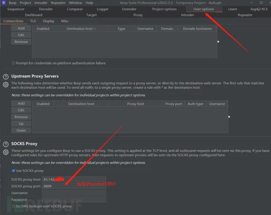Switch to the Comparer tab
This screenshot has width=271, height=215.
click(x=75, y=9)
